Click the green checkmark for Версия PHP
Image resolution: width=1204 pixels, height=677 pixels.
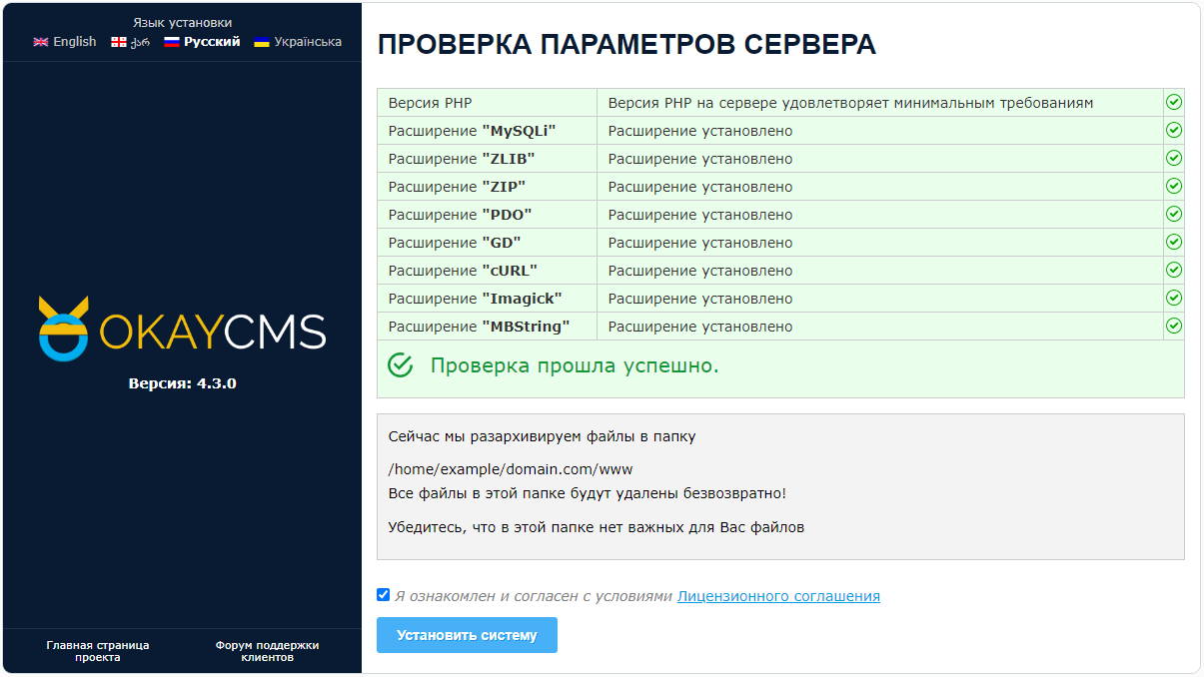(1174, 101)
